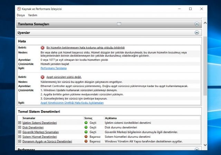Image resolution: width=221 pixels, height=155 pixels.
Task: Click error icon beside 'Aygıt sürücüleri yüklü değil'
Action: click(x=42, y=77)
